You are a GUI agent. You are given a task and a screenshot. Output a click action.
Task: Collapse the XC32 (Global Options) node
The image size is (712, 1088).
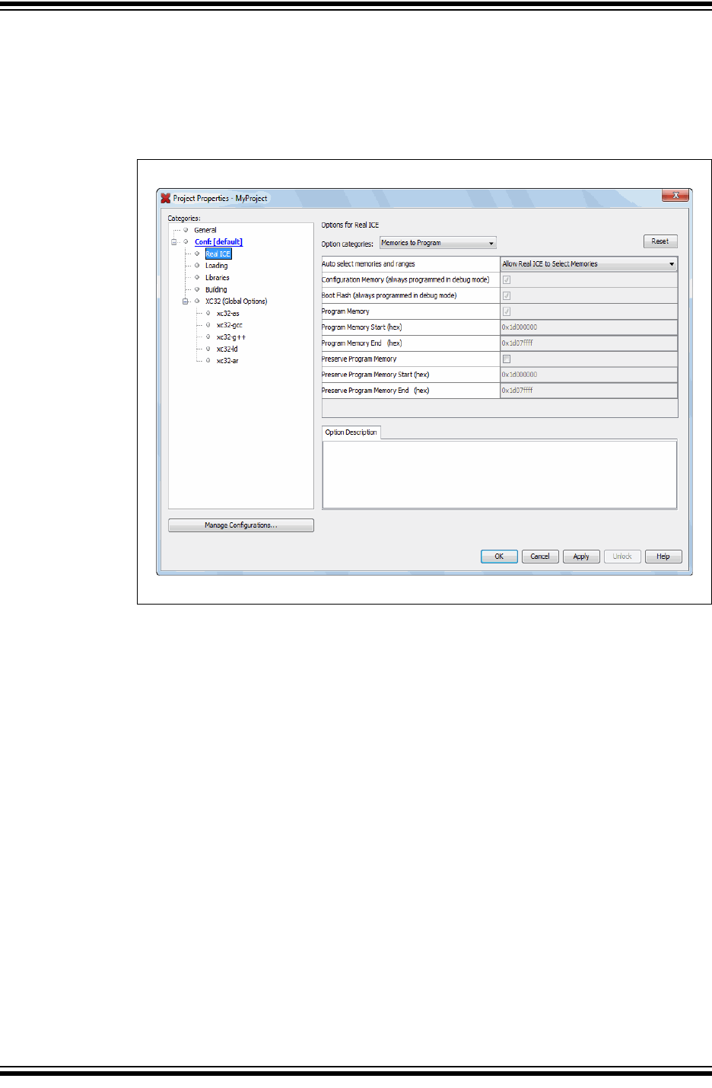(185, 302)
